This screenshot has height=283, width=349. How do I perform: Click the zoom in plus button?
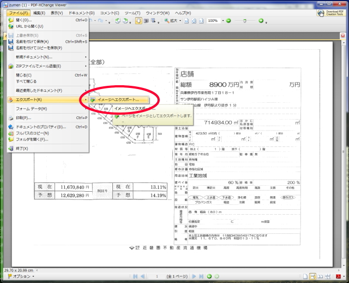pos(261,21)
